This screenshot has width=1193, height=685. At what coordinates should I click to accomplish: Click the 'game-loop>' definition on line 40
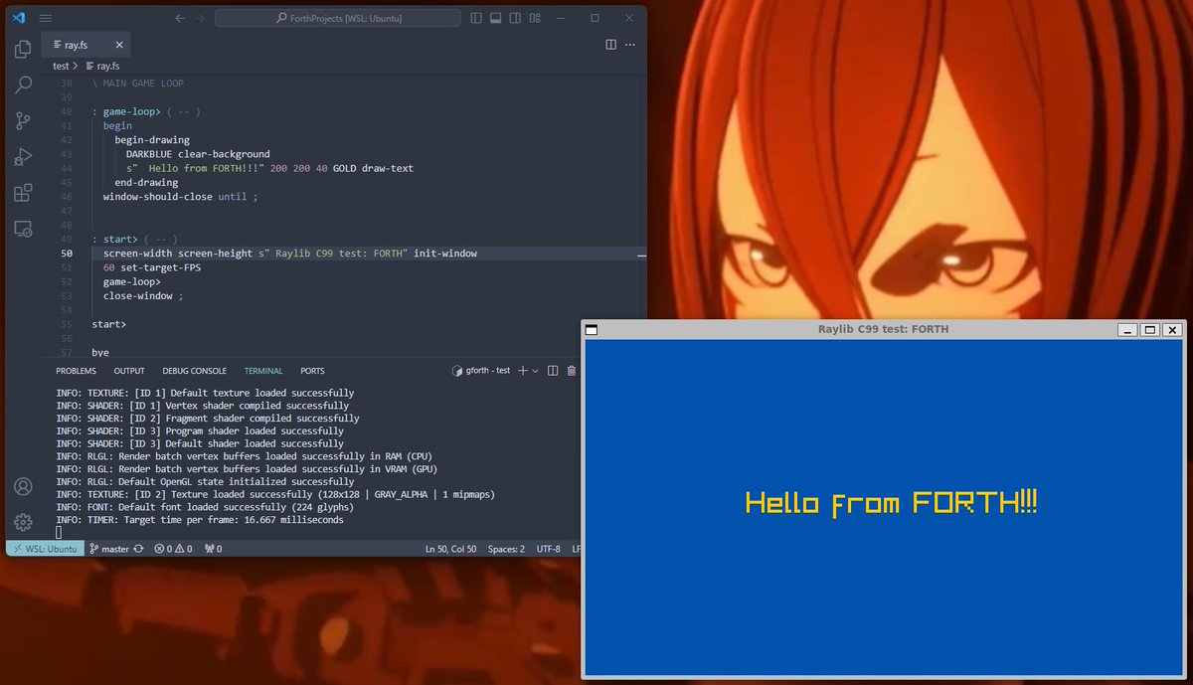click(131, 112)
